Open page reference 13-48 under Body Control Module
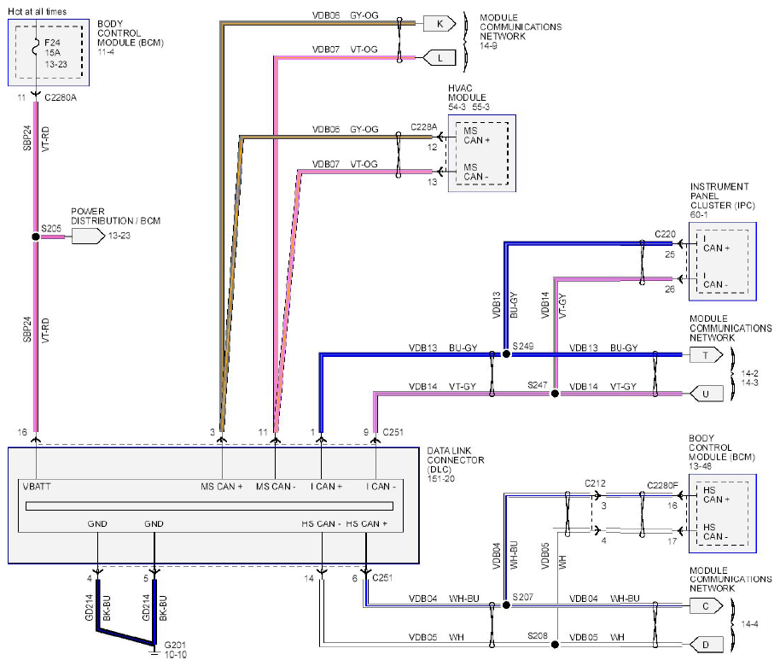 pyautogui.click(x=701, y=468)
